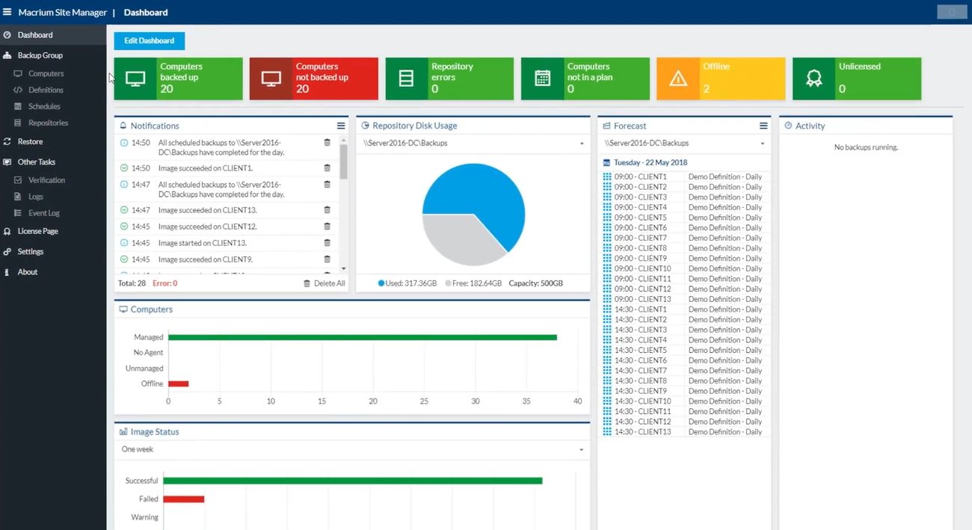The height and width of the screenshot is (530, 972).
Task: Open the Notifications panel menu icon
Action: coord(341,126)
